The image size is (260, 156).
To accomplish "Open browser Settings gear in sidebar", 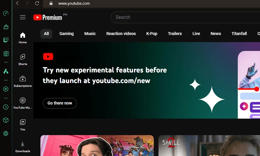I will point(6,134).
